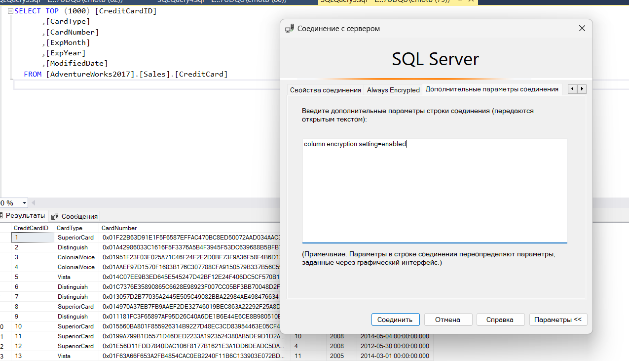The height and width of the screenshot is (361, 629).
Task: Select the 2005 expiration year cell
Action: pyautogui.click(x=341, y=356)
